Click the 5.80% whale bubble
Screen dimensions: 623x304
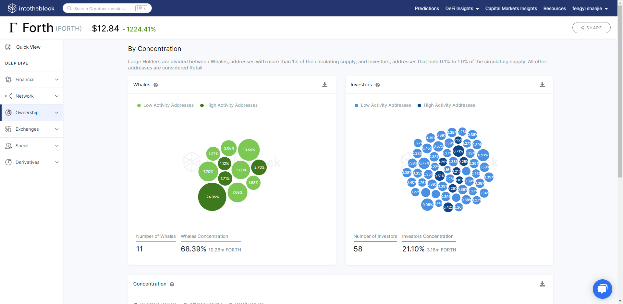coord(241,170)
